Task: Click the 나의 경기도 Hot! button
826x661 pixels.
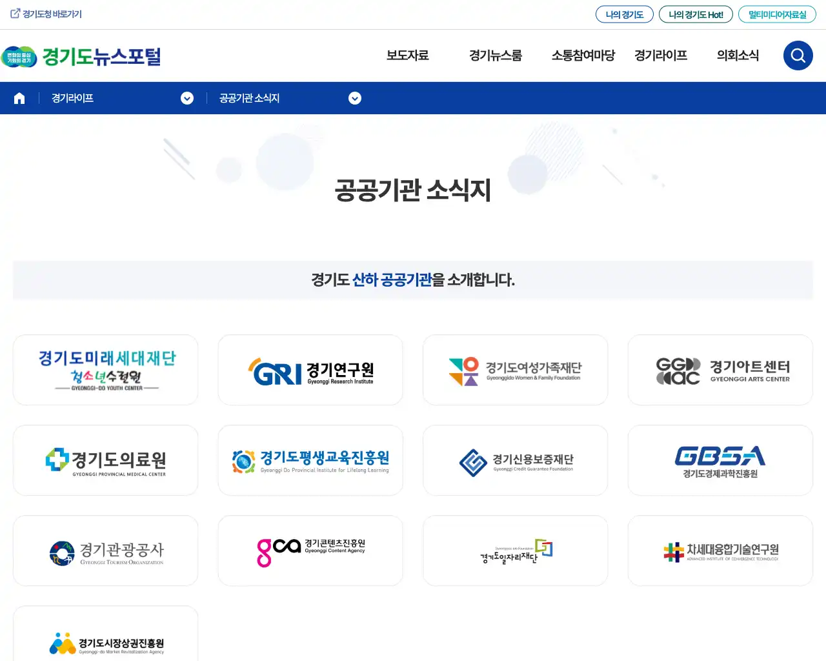Action: (x=696, y=14)
